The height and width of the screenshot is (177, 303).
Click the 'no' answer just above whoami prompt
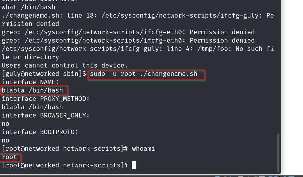click(x=5, y=140)
